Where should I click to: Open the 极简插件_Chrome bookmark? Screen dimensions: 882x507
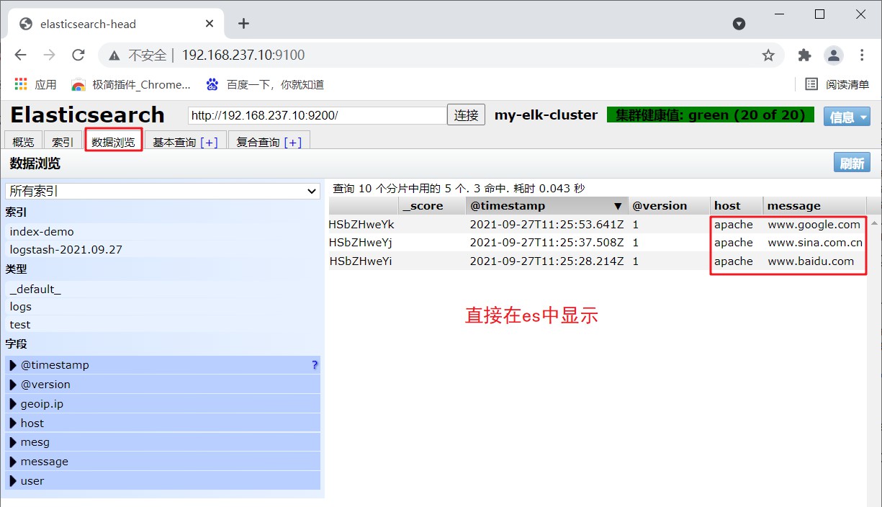pyautogui.click(x=131, y=85)
